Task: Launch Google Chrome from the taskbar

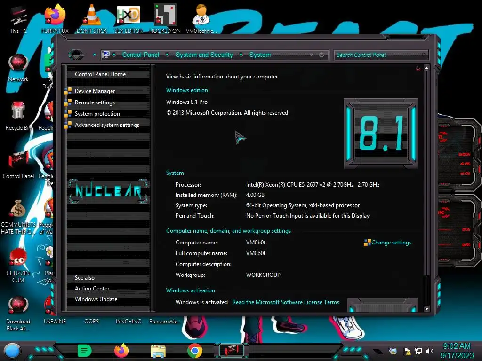Action: [x=195, y=351]
